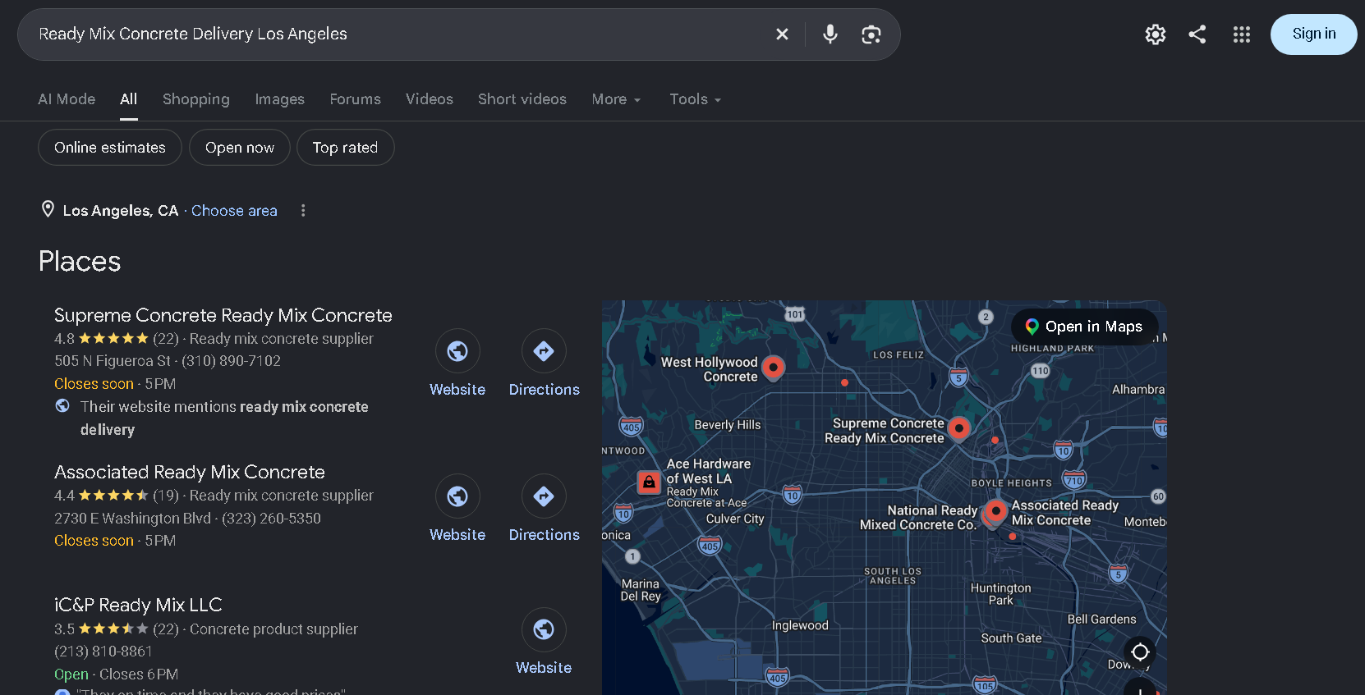Click the Choose area link

point(235,211)
